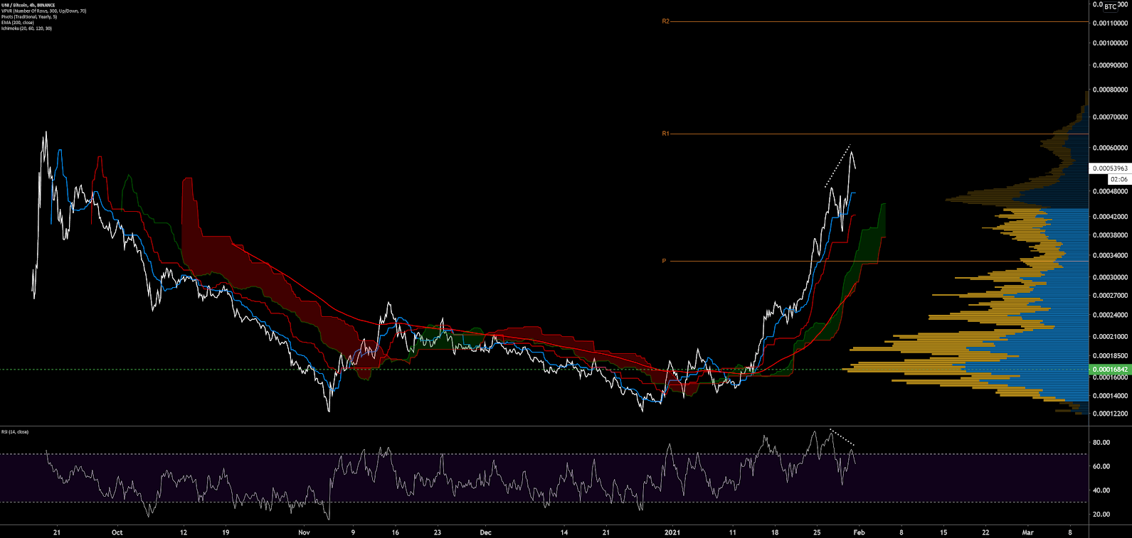Click the 2021 date on time axis
This screenshot has height=538, width=1132.
tap(672, 532)
